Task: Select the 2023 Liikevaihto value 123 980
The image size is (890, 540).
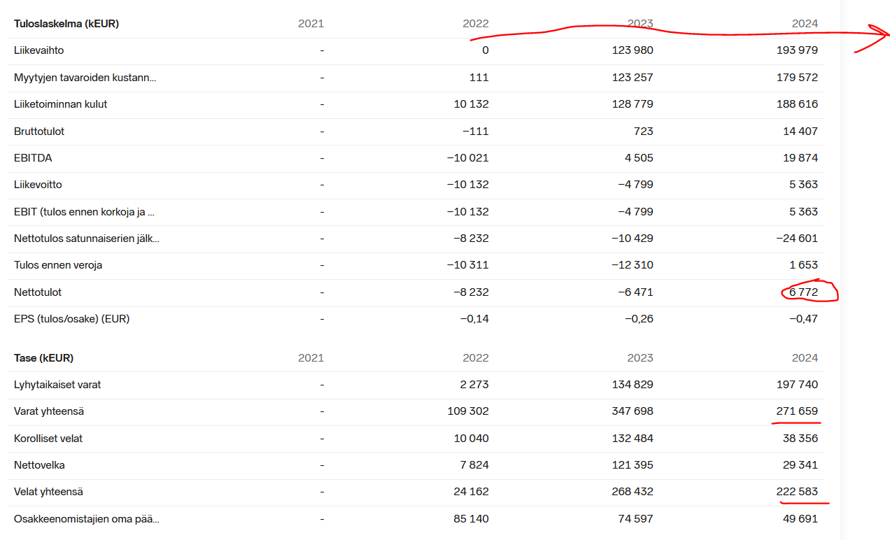Action: tap(632, 50)
